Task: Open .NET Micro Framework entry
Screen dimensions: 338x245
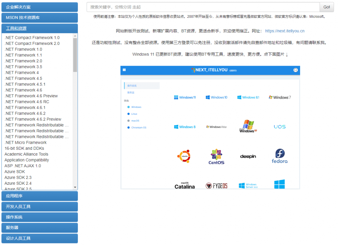Action: (25, 142)
